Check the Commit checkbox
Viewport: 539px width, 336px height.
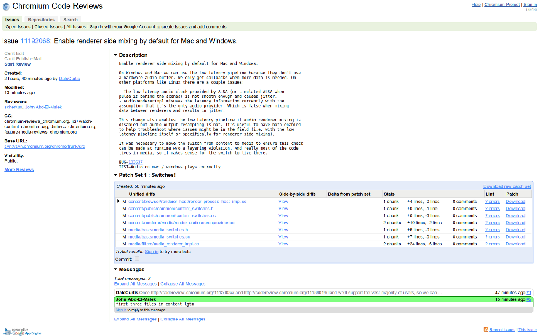click(136, 258)
